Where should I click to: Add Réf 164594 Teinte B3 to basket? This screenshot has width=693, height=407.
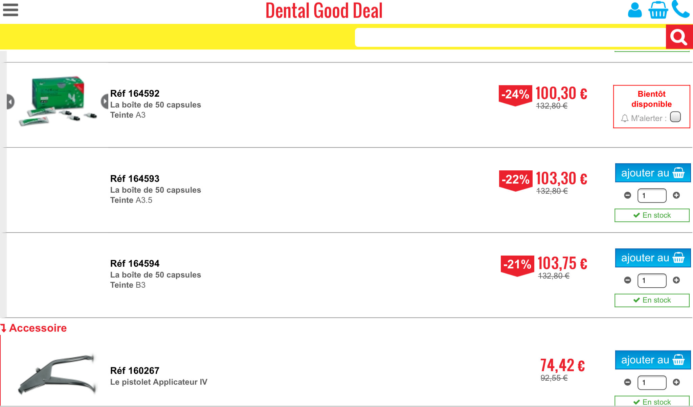(x=652, y=258)
